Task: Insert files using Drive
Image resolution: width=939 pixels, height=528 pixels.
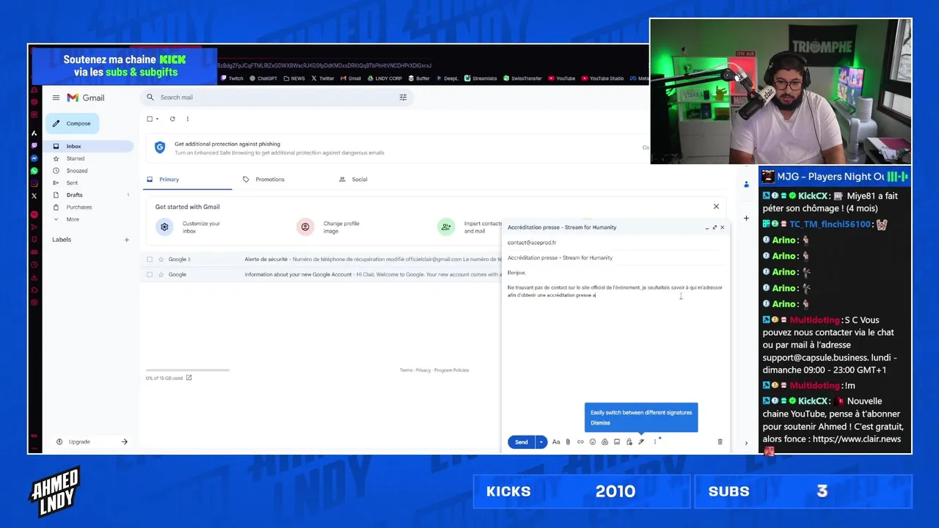Action: (604, 442)
